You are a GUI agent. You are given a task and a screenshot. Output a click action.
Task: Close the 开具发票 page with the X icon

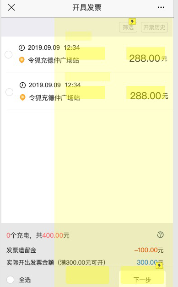pyautogui.click(x=11, y=7)
